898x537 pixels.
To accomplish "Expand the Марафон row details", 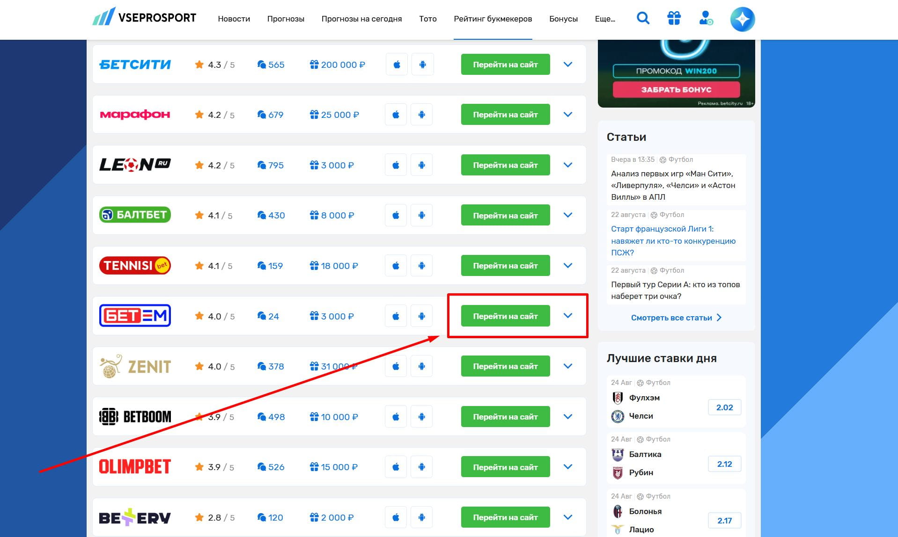I will click(x=568, y=115).
